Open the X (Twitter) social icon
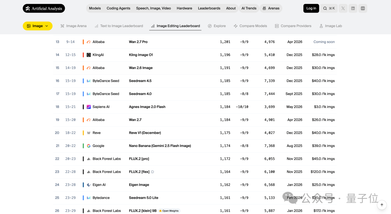The image size is (391, 214). (x=343, y=8)
